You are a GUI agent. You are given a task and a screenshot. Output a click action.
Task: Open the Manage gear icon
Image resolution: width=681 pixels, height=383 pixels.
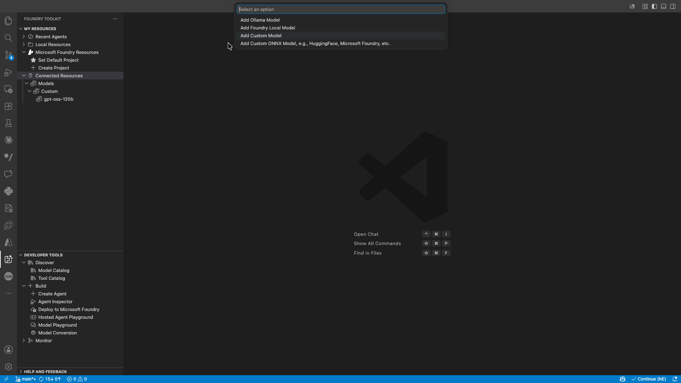point(9,367)
